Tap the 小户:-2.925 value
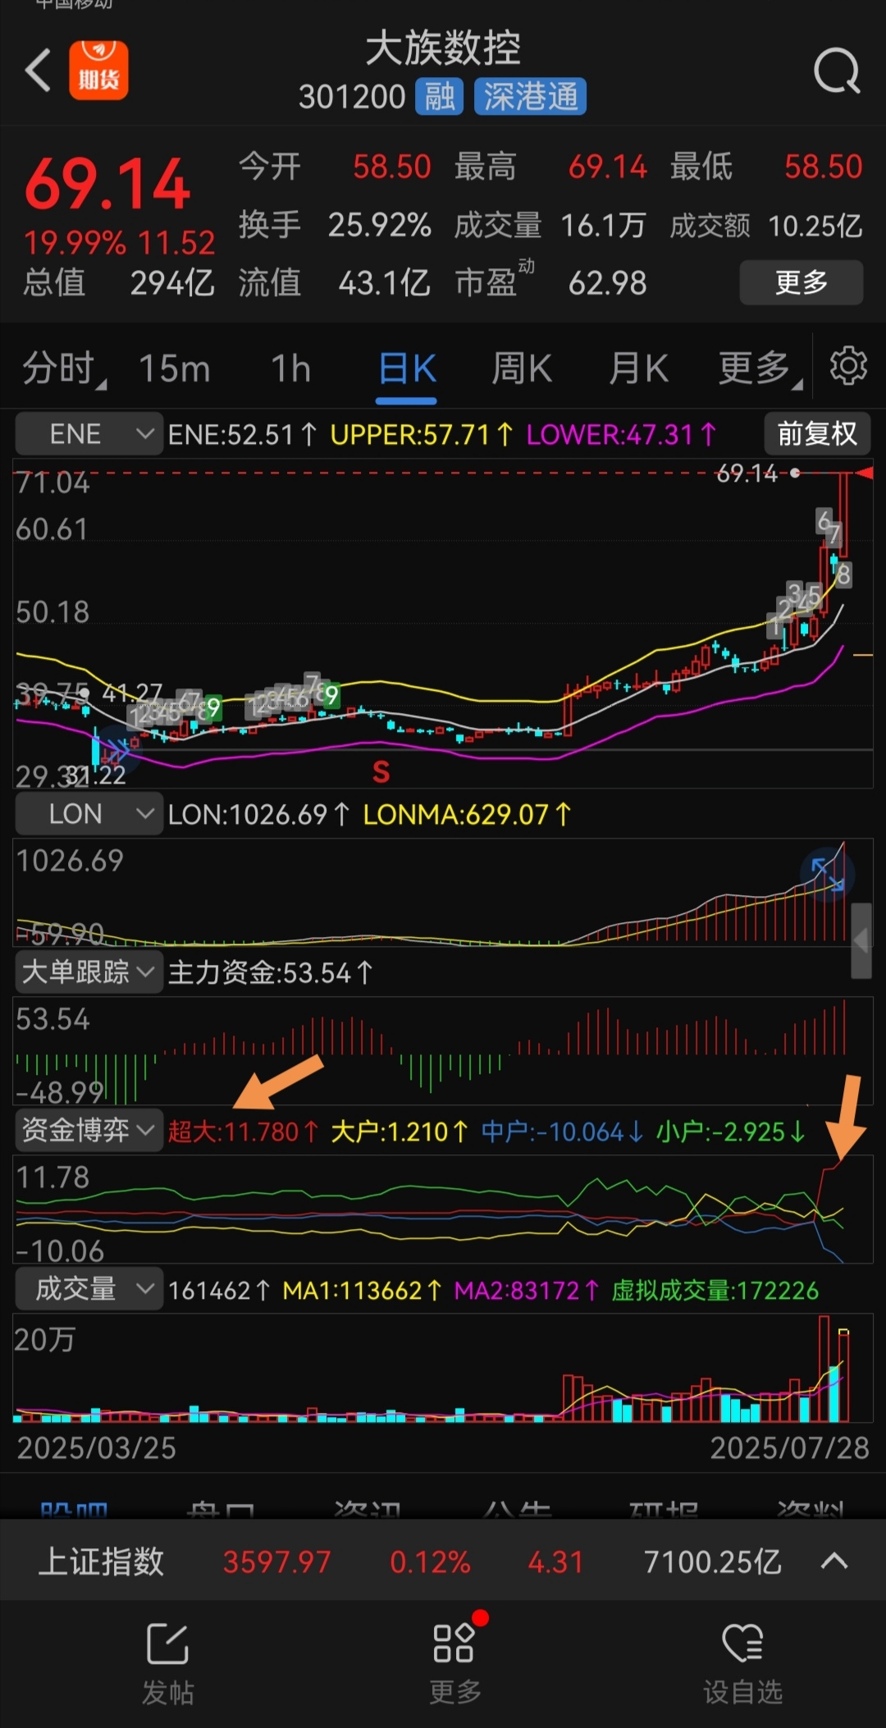886x1728 pixels. click(730, 1132)
